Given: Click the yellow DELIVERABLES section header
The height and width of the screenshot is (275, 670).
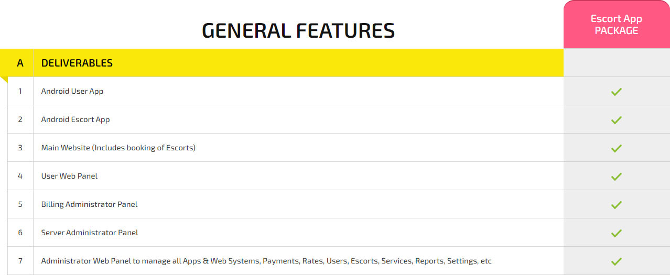Looking at the screenshot, I should pyautogui.click(x=77, y=63).
